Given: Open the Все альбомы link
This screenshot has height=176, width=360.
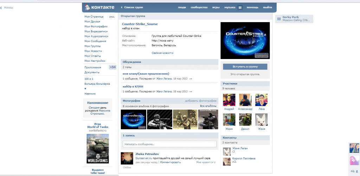Looking at the screenshot, I should point(208,106).
